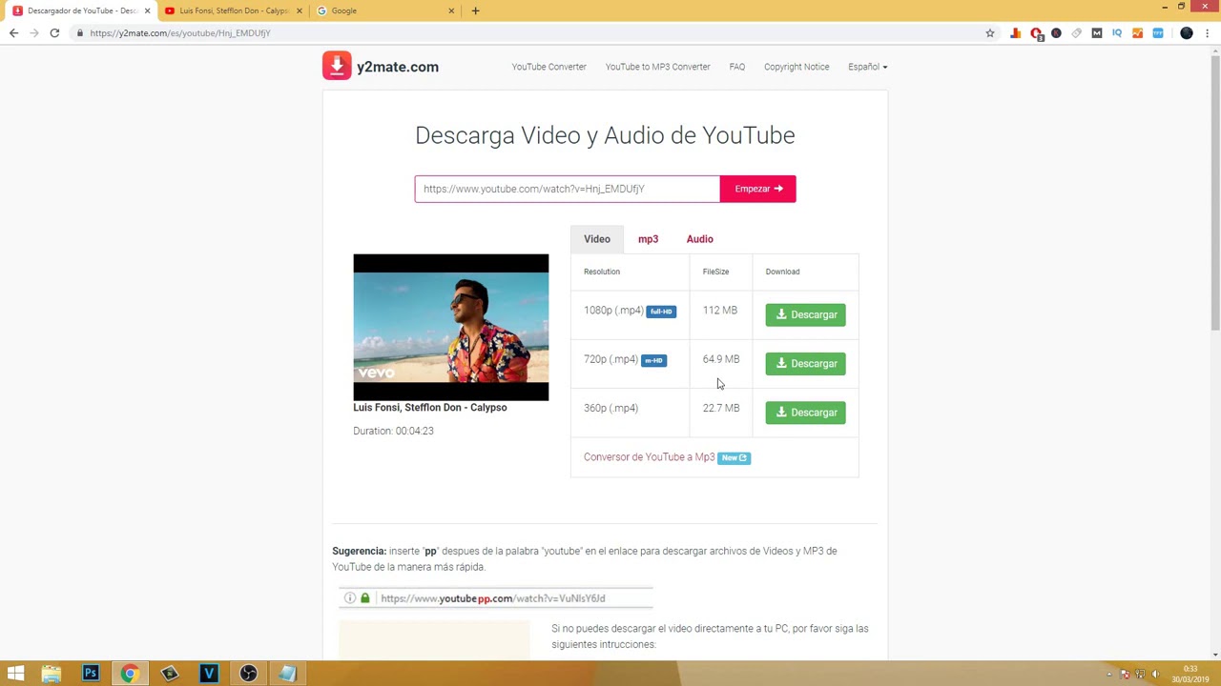Switch to the Google browser tab
The width and height of the screenshot is (1221, 686).
tap(386, 10)
